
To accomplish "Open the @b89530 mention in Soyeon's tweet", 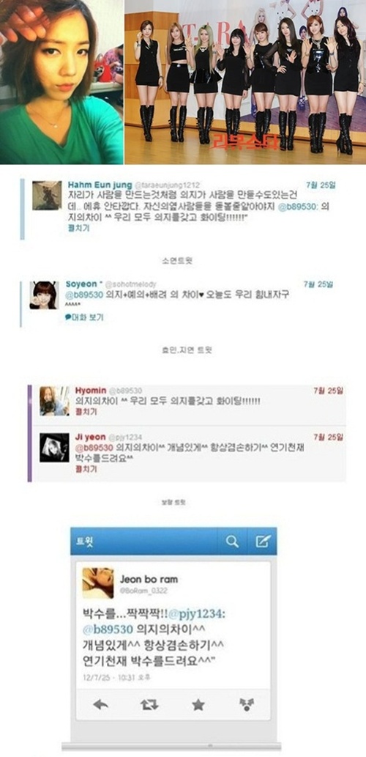I will coord(80,295).
